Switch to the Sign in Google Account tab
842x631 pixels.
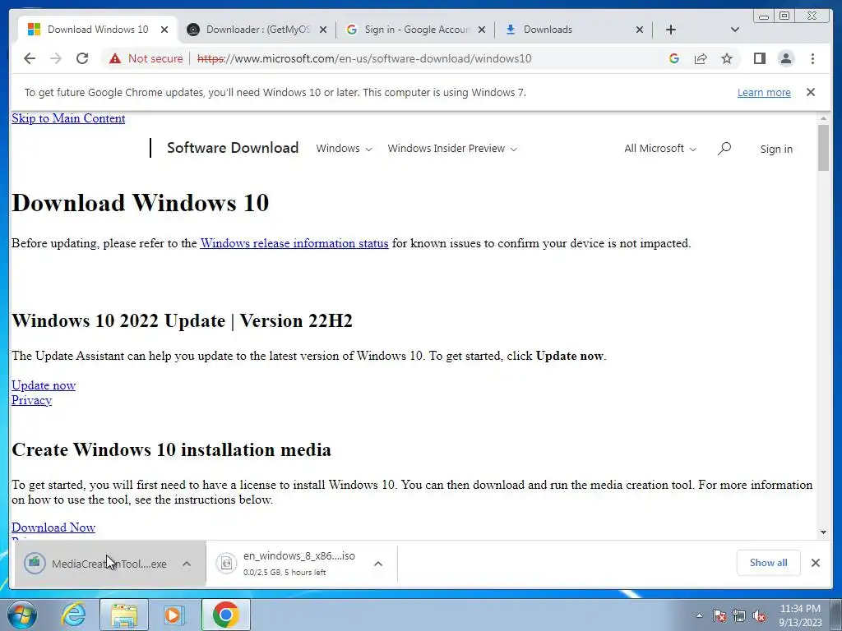(416, 30)
